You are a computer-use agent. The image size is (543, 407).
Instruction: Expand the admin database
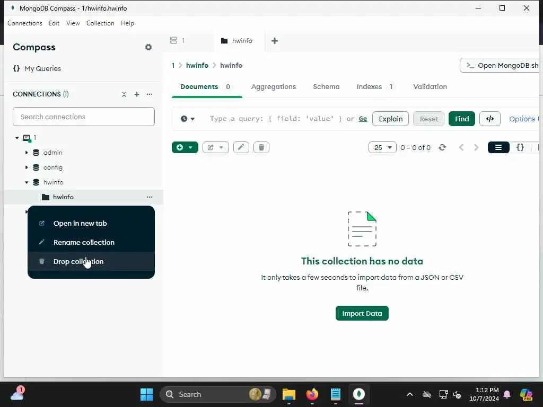tap(27, 153)
